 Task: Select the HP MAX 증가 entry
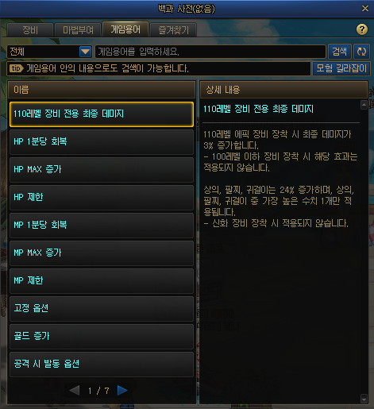[x=102, y=170]
